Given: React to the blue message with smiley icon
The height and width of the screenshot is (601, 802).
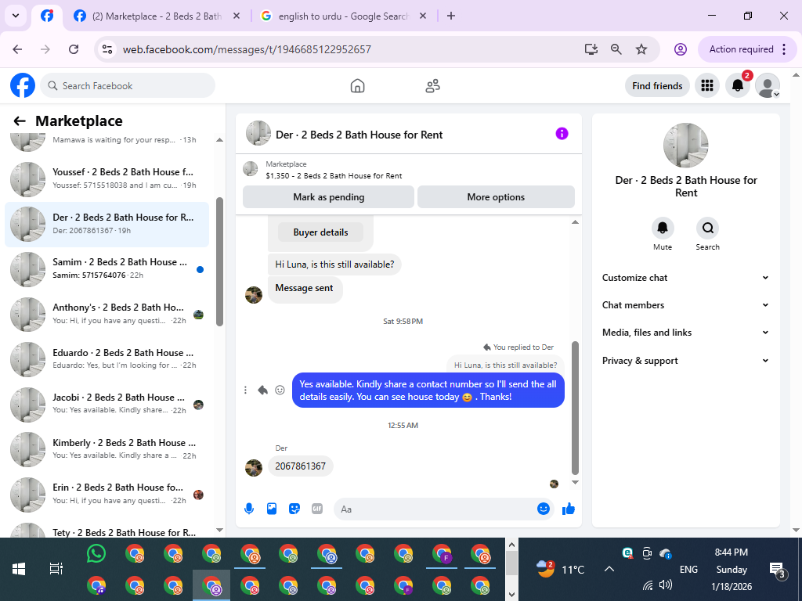Looking at the screenshot, I should coord(280,390).
